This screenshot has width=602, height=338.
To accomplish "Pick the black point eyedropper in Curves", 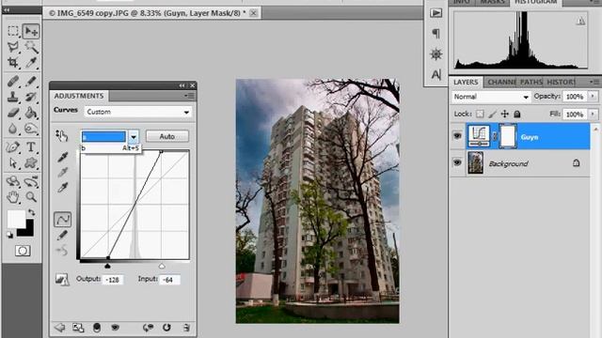I will pos(63,157).
